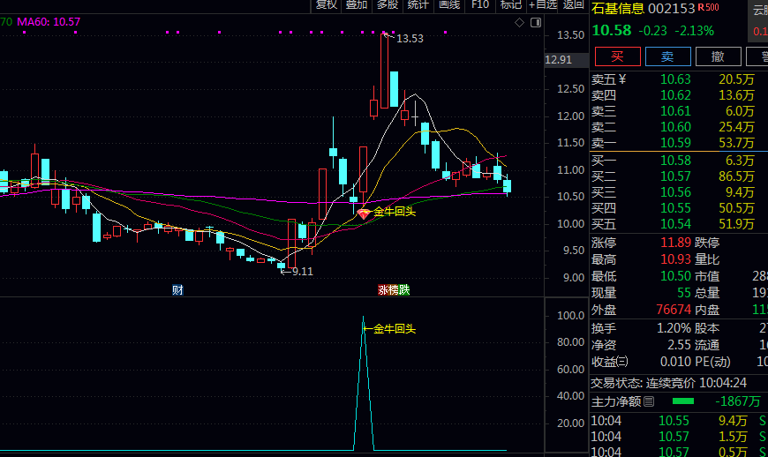Open the 统计 statistics menu
The width and height of the screenshot is (768, 457).
(418, 5)
